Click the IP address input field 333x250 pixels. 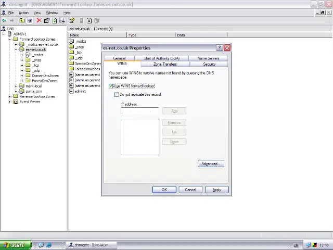point(140,111)
